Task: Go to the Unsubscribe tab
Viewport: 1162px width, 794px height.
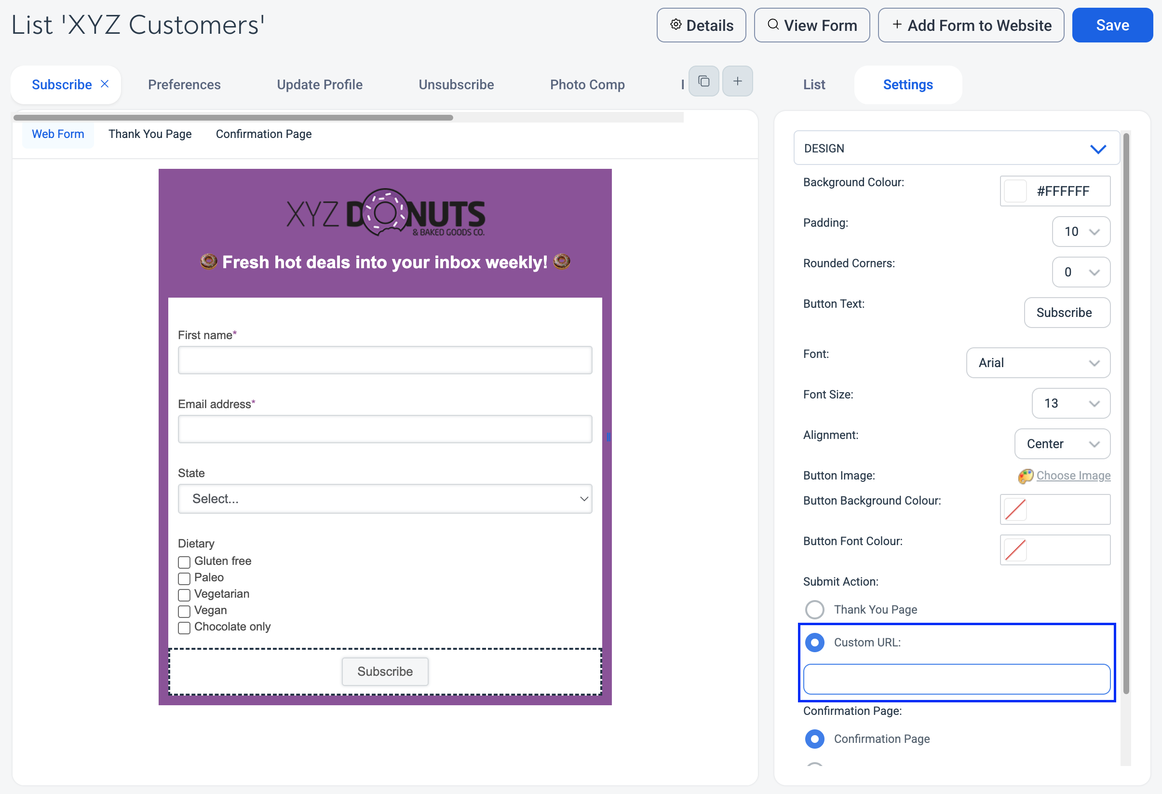Action: click(x=456, y=84)
